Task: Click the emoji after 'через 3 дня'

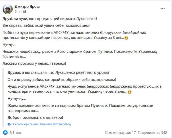Action: (130, 92)
